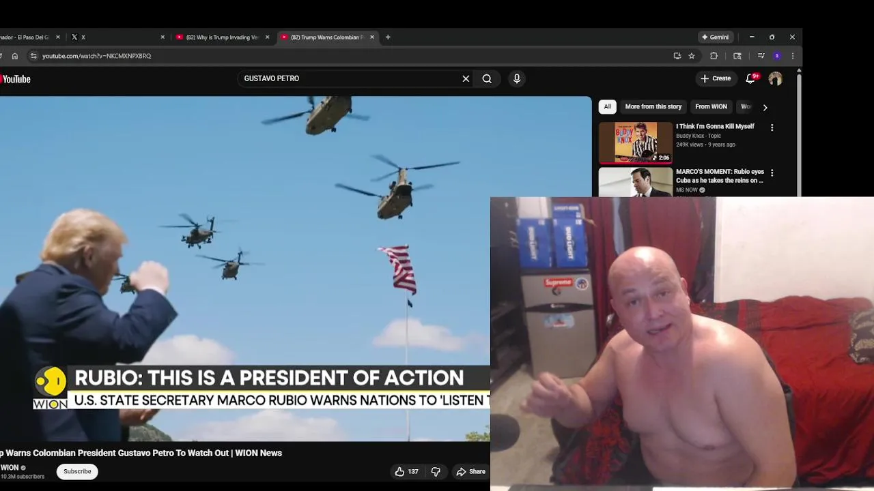This screenshot has width=874, height=491.
Task: Like the video with thumbs up
Action: [406, 471]
